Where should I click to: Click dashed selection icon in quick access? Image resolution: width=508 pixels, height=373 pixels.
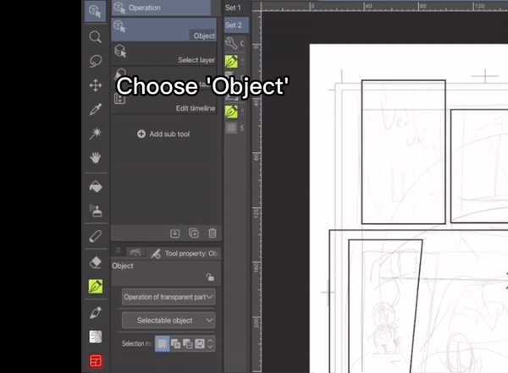pyautogui.click(x=231, y=129)
